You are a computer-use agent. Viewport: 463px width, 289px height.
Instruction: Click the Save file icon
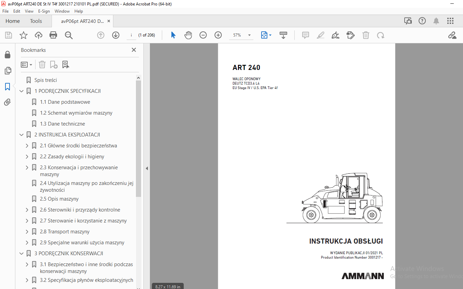pos(9,35)
